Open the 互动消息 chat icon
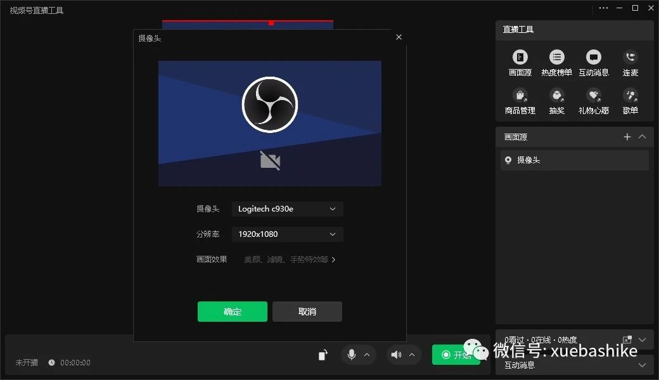Viewport: 659px width, 380px height. coord(594,57)
